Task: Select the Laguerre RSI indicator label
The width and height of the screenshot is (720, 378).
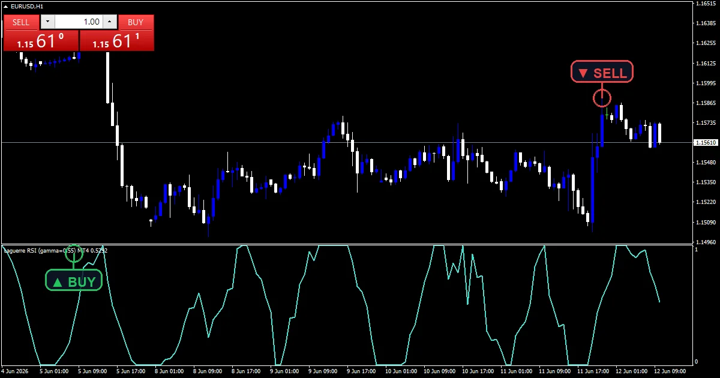Action: click(55, 250)
